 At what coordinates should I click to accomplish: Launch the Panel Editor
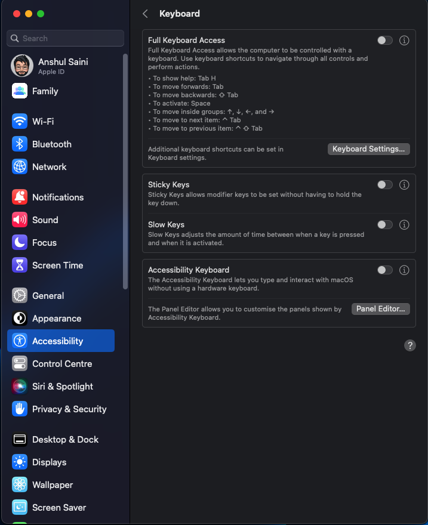tap(380, 308)
